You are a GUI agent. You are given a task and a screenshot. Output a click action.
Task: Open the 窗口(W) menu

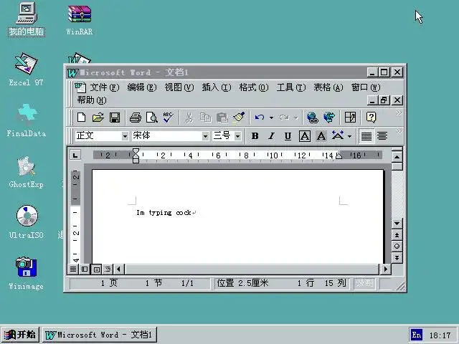click(366, 87)
